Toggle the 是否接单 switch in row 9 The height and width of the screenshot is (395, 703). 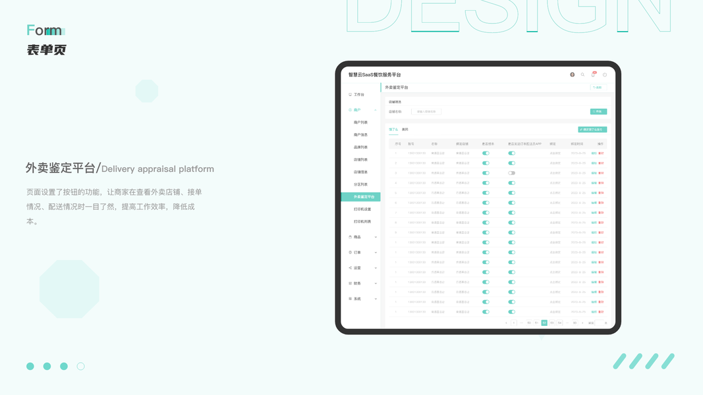point(486,232)
